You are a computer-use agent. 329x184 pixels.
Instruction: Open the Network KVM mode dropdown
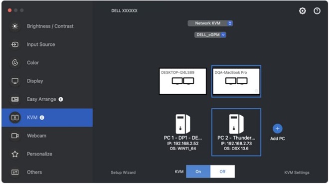click(210, 23)
